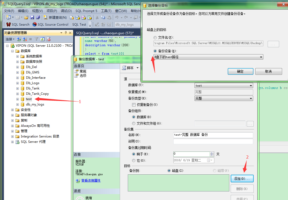The height and width of the screenshot is (200, 288).
Task: Open the 调试(D) menu
Action: 66,11
